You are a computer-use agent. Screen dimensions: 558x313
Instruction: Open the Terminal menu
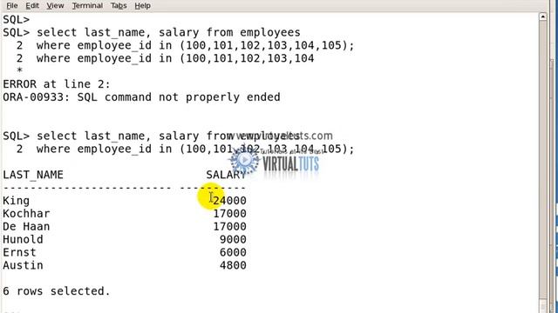(x=87, y=6)
